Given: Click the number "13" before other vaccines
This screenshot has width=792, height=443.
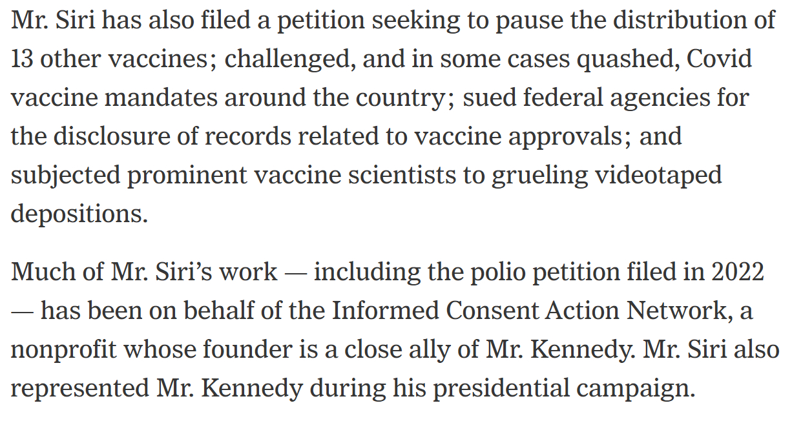Looking at the screenshot, I should (x=22, y=59).
